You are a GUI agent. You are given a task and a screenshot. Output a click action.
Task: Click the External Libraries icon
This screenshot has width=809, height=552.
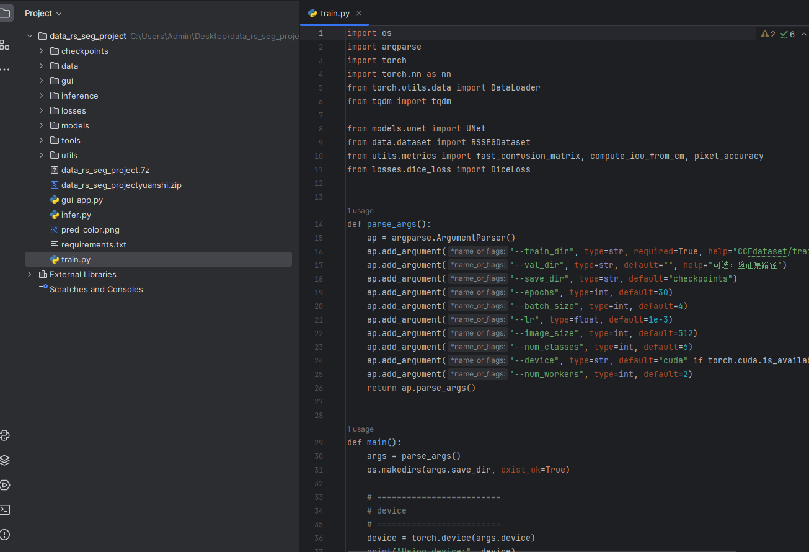pos(43,275)
